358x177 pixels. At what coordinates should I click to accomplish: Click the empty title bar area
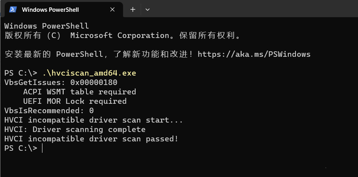(x=252, y=9)
